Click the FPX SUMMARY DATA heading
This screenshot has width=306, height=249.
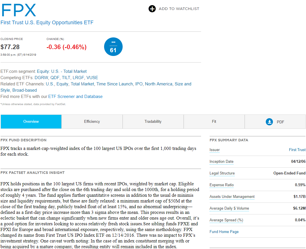[229, 140]
